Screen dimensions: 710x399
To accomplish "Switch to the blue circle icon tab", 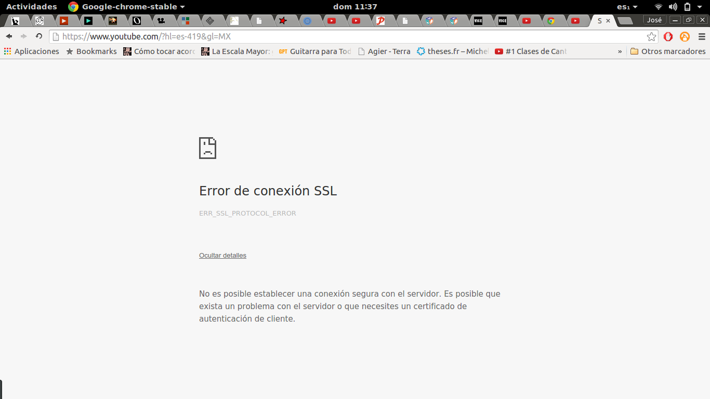I will pos(307,21).
